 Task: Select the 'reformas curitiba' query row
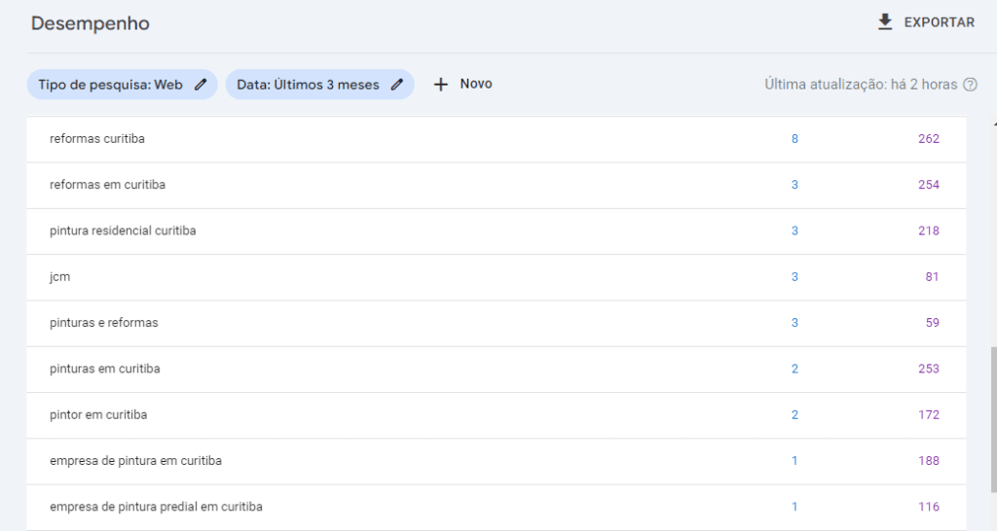point(97,139)
